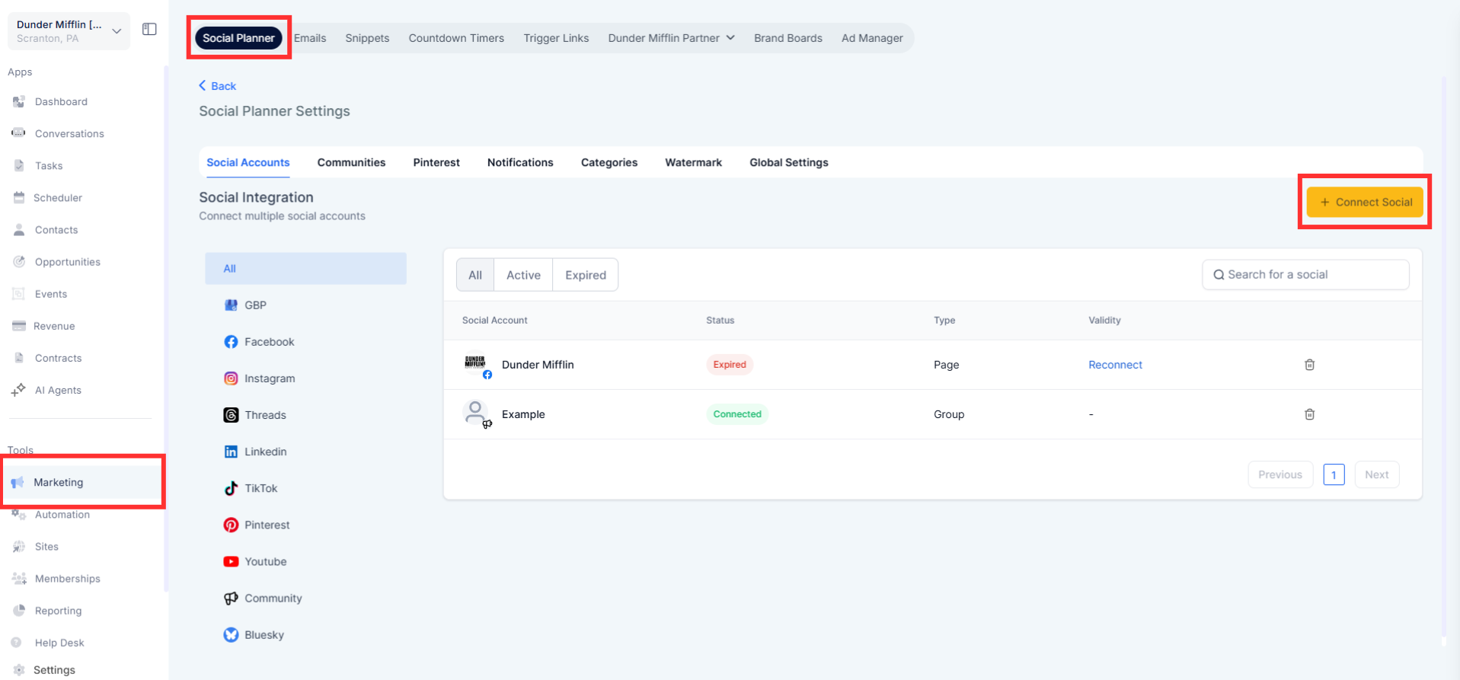1460x680 pixels.
Task: Open the Automation gears icon
Action: (19, 515)
